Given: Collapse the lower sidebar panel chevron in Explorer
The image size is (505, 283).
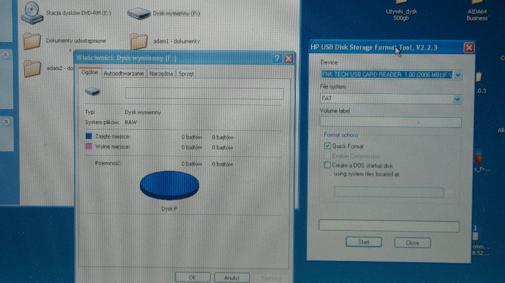Looking at the screenshot, I should click(x=6, y=122).
